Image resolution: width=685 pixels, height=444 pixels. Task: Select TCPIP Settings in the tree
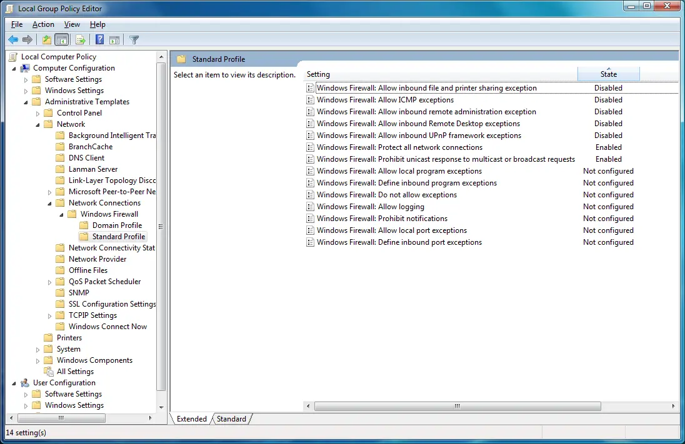coord(92,315)
